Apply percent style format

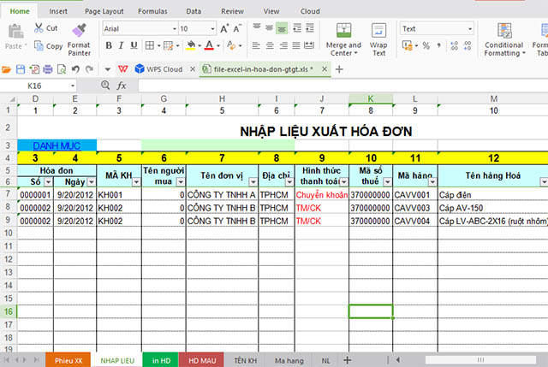[426, 45]
